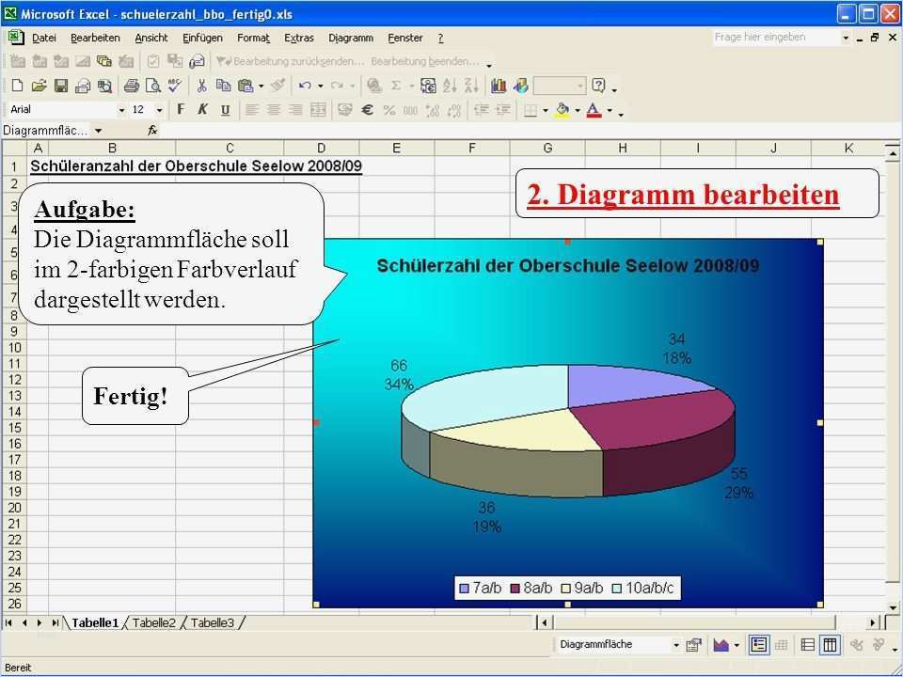Create a new blank workbook
Viewport: 903px width, 677px height.
[17, 86]
